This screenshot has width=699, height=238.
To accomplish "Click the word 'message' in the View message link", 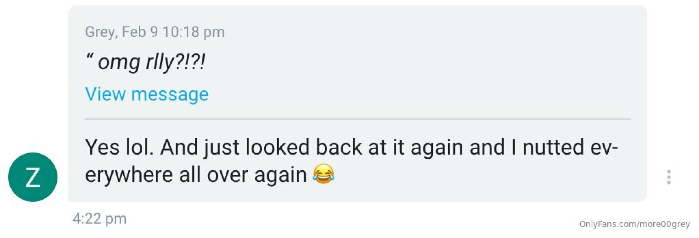I will pos(170,95).
